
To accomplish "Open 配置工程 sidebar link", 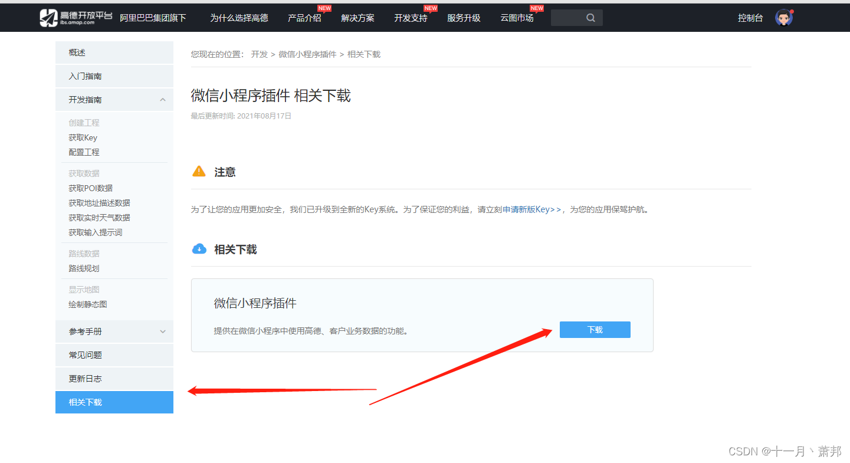I will click(84, 152).
